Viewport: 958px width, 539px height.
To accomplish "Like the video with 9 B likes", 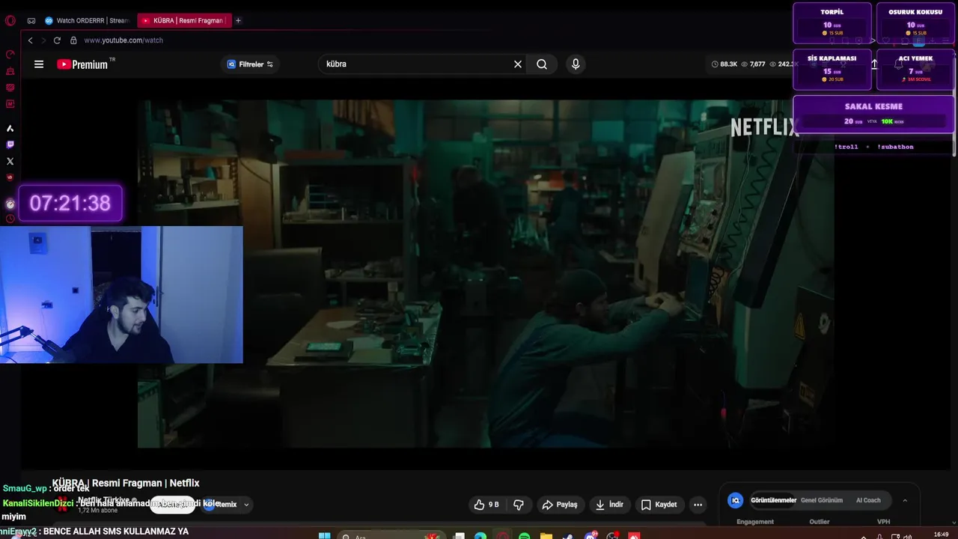I will [486, 505].
